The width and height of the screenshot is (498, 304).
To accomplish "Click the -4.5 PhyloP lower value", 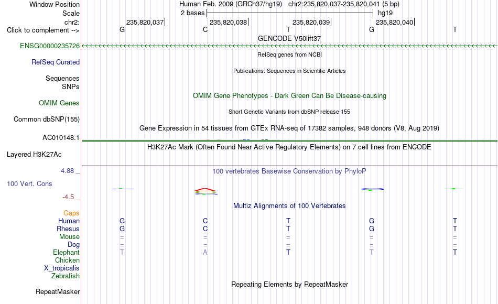I will tap(68, 197).
